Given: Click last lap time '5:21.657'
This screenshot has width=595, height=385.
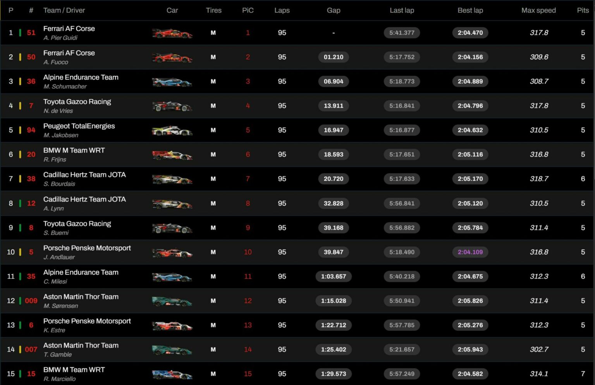Looking at the screenshot, I should pos(402,350).
